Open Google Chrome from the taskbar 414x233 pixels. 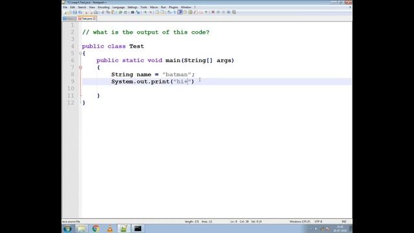[x=96, y=228]
